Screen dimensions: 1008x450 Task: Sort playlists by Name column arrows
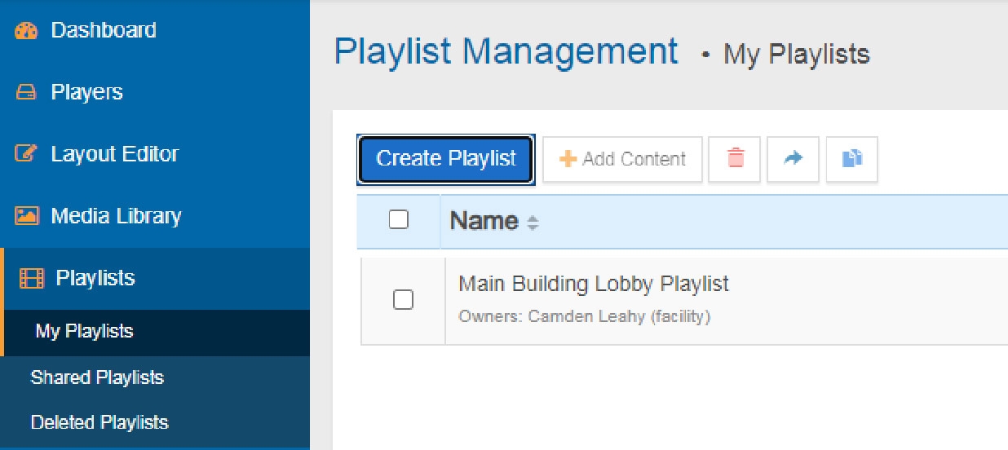coord(533,222)
